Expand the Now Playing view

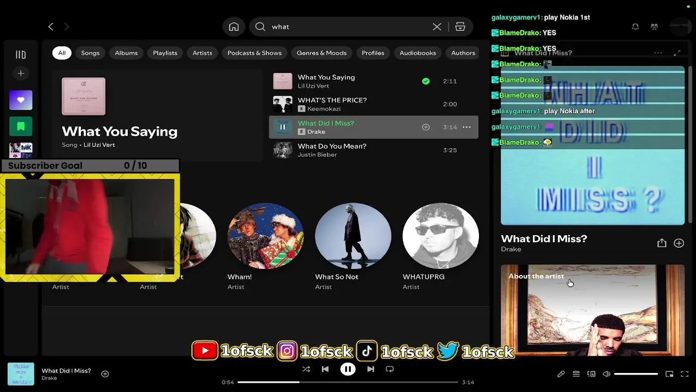pyautogui.click(x=677, y=53)
